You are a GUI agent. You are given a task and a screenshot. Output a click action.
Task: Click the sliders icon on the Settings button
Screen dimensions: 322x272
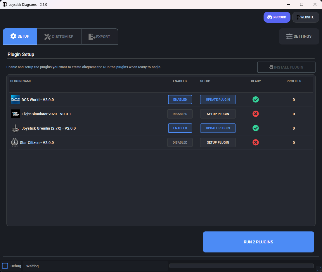tap(290, 36)
